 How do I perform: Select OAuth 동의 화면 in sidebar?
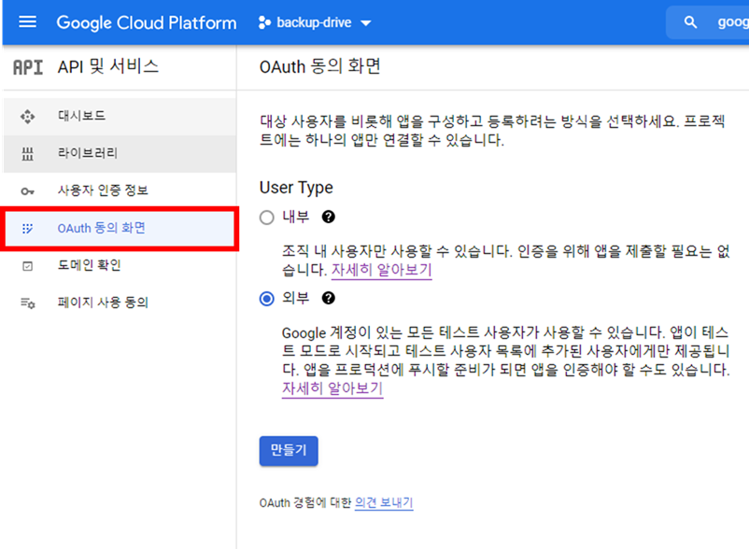pyautogui.click(x=120, y=228)
